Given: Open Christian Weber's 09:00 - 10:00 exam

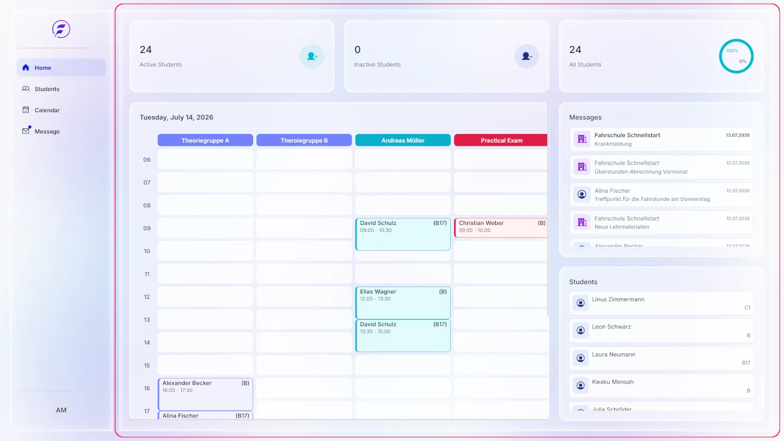Looking at the screenshot, I should (x=501, y=228).
